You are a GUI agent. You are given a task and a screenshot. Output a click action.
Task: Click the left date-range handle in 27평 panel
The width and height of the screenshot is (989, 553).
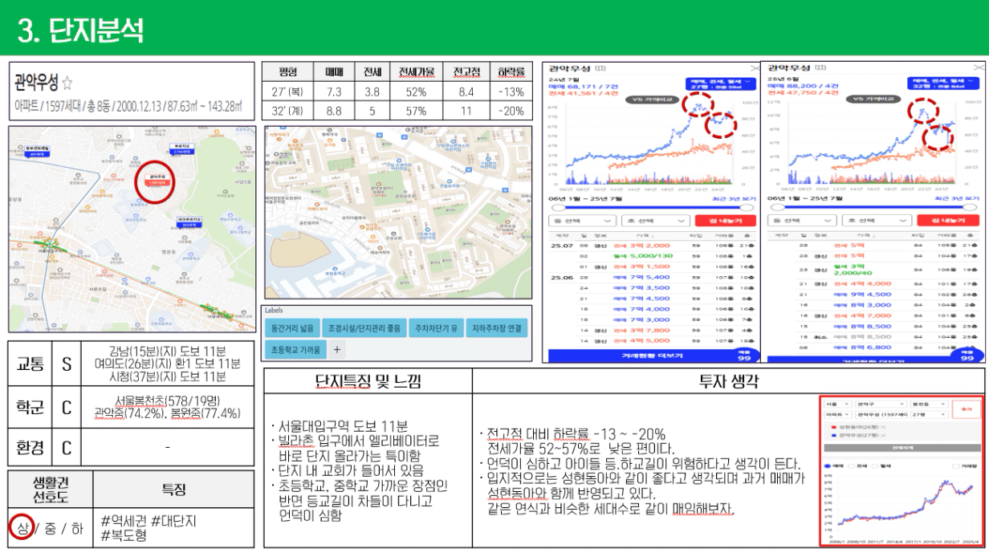(559, 208)
